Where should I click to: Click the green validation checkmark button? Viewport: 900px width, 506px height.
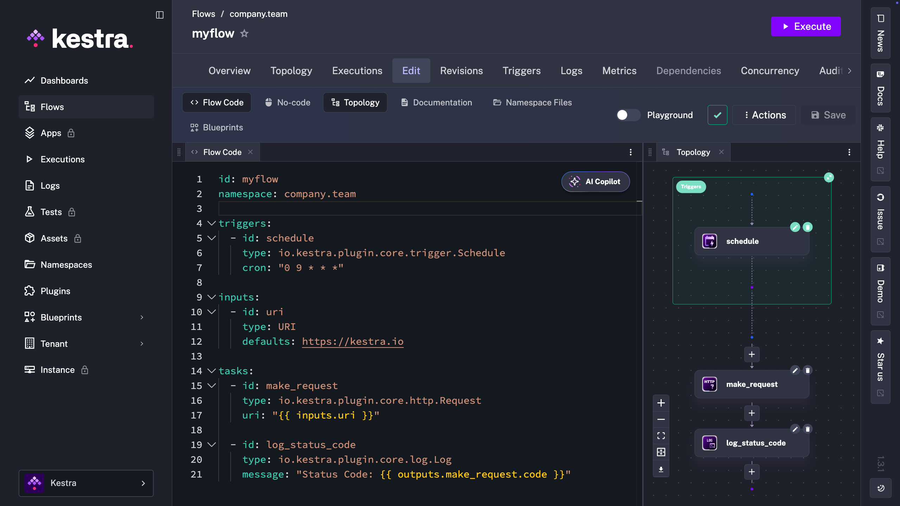point(717,115)
